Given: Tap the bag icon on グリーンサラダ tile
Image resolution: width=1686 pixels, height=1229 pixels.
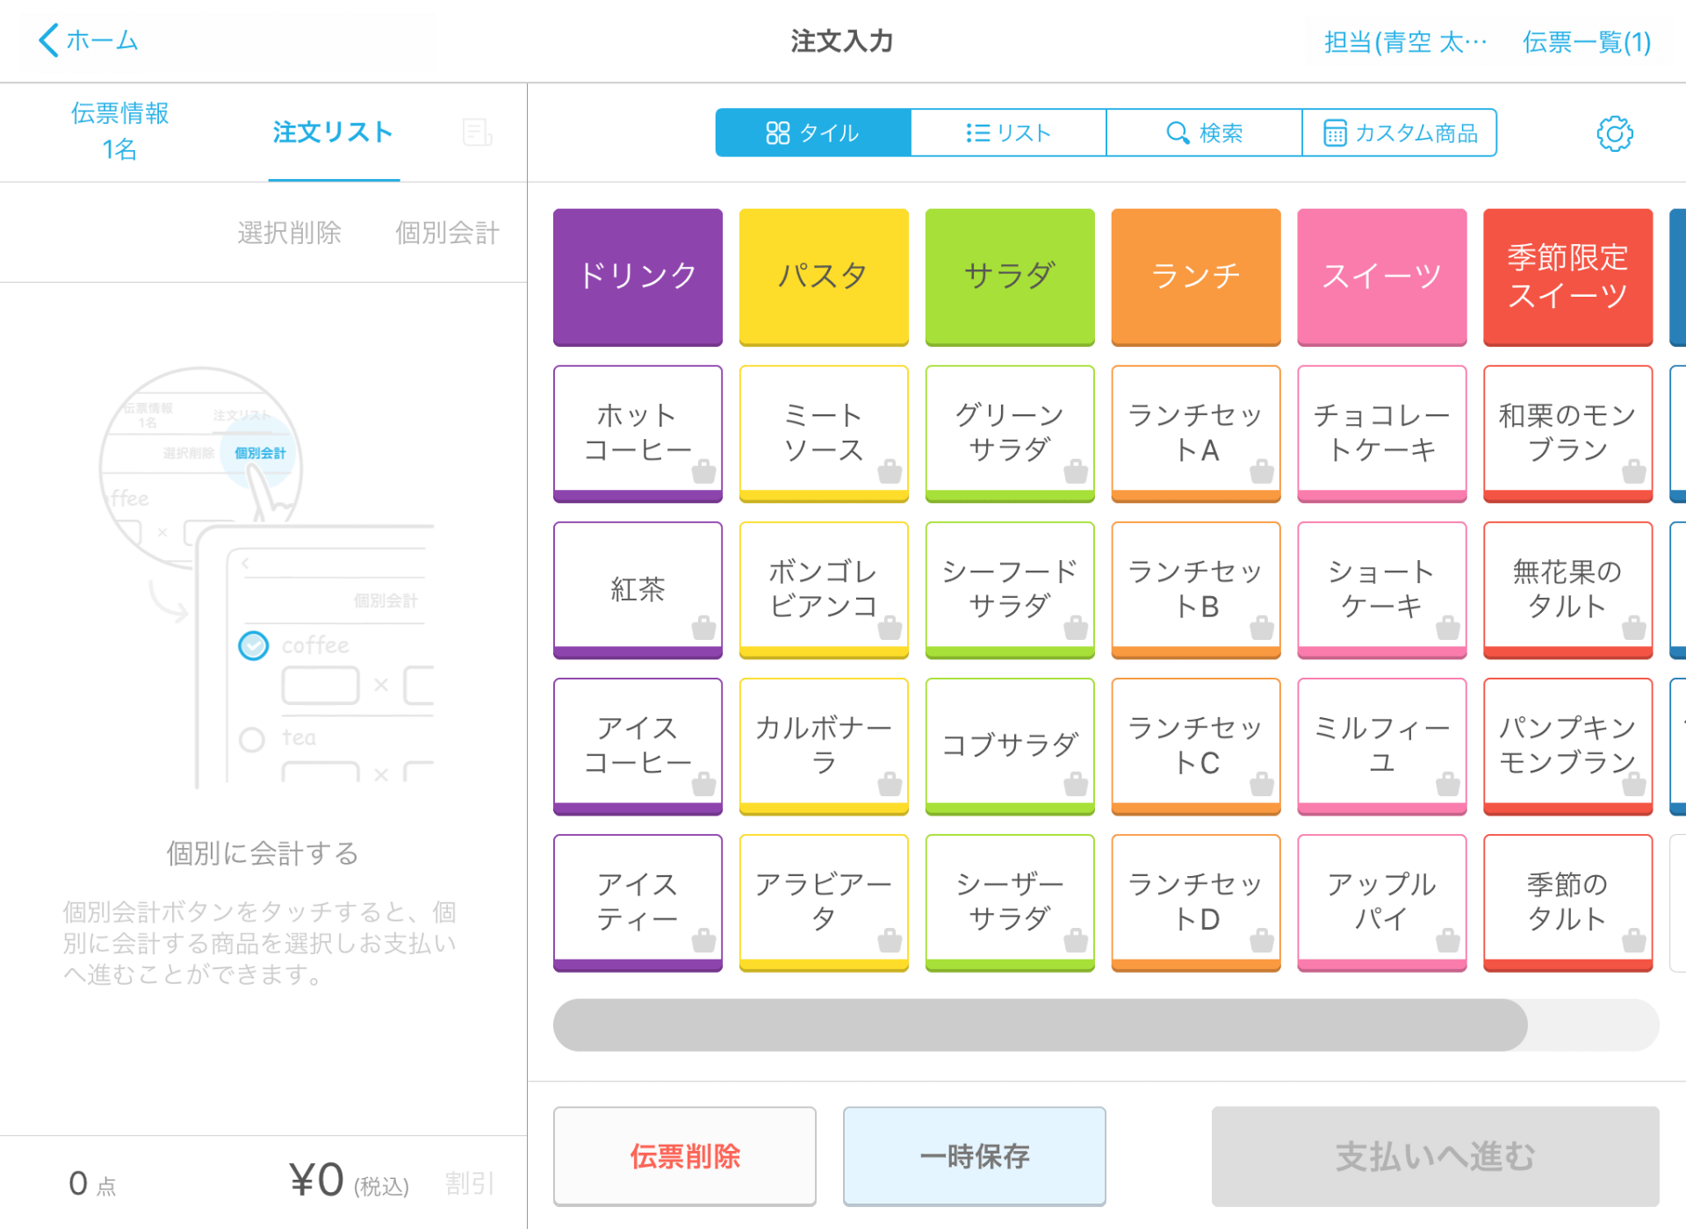Looking at the screenshot, I should [1076, 471].
